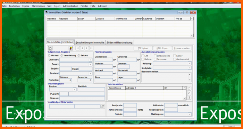
Task: Enable the Einbauküche checkbox
Action: (155, 56)
